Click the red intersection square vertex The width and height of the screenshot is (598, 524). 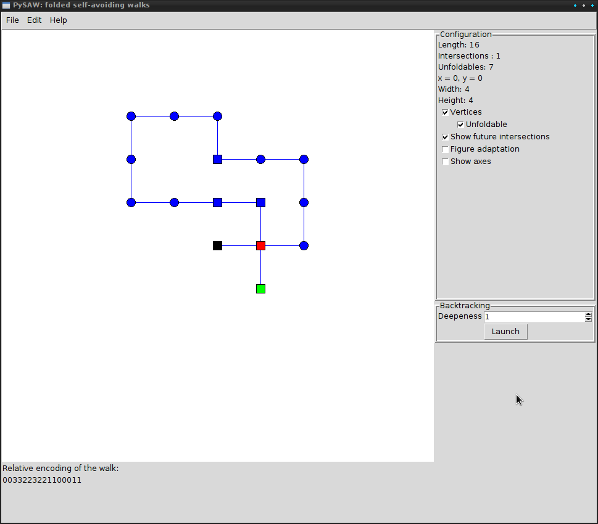click(x=260, y=245)
